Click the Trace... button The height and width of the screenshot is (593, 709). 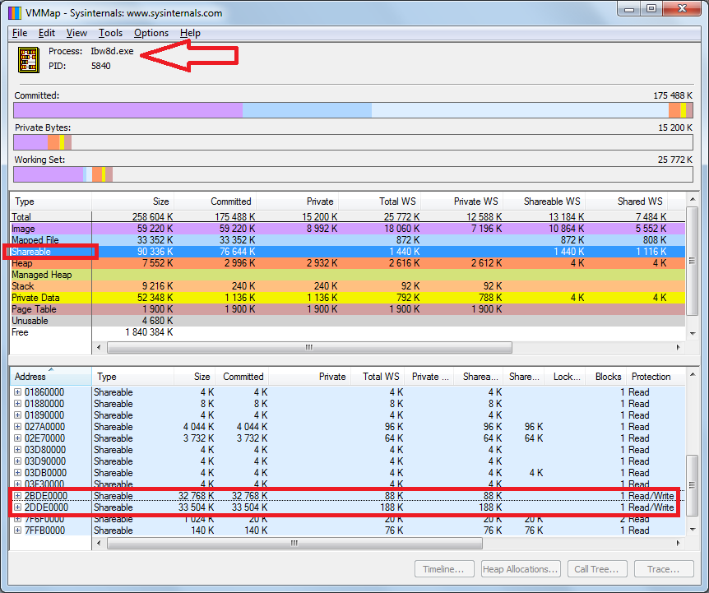[663, 569]
